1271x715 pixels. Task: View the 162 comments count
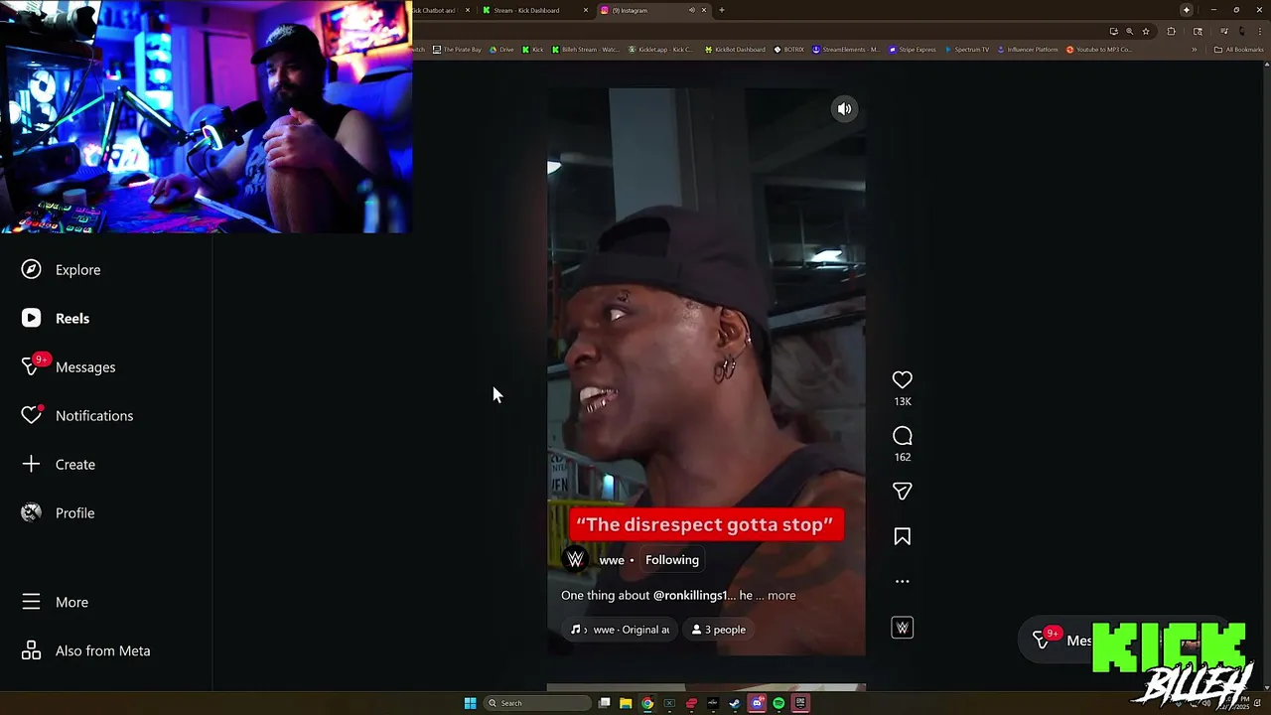(902, 458)
